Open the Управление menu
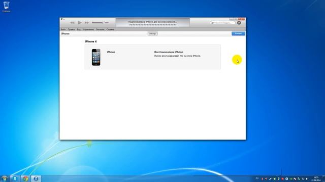Screen dimensions: 325x182 (x=88, y=29)
